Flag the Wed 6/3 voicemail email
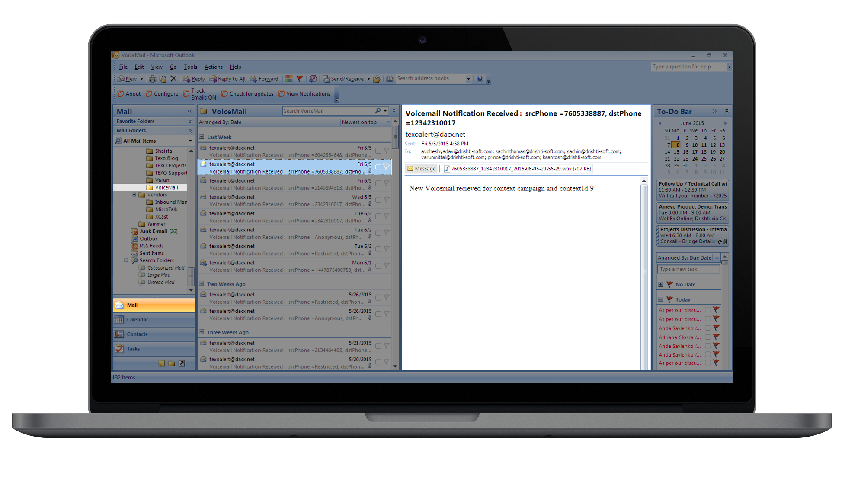Viewport: 845px width, 495px height. (x=387, y=200)
